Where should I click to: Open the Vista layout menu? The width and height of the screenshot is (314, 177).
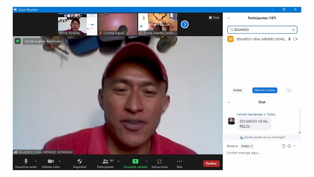click(214, 18)
